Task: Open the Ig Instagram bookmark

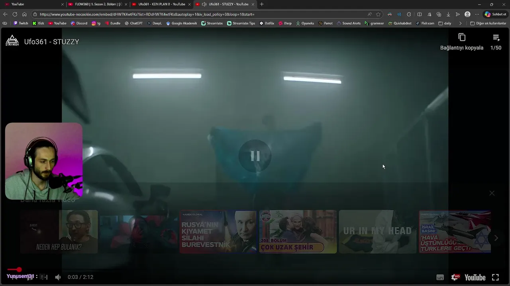Action: [96, 23]
